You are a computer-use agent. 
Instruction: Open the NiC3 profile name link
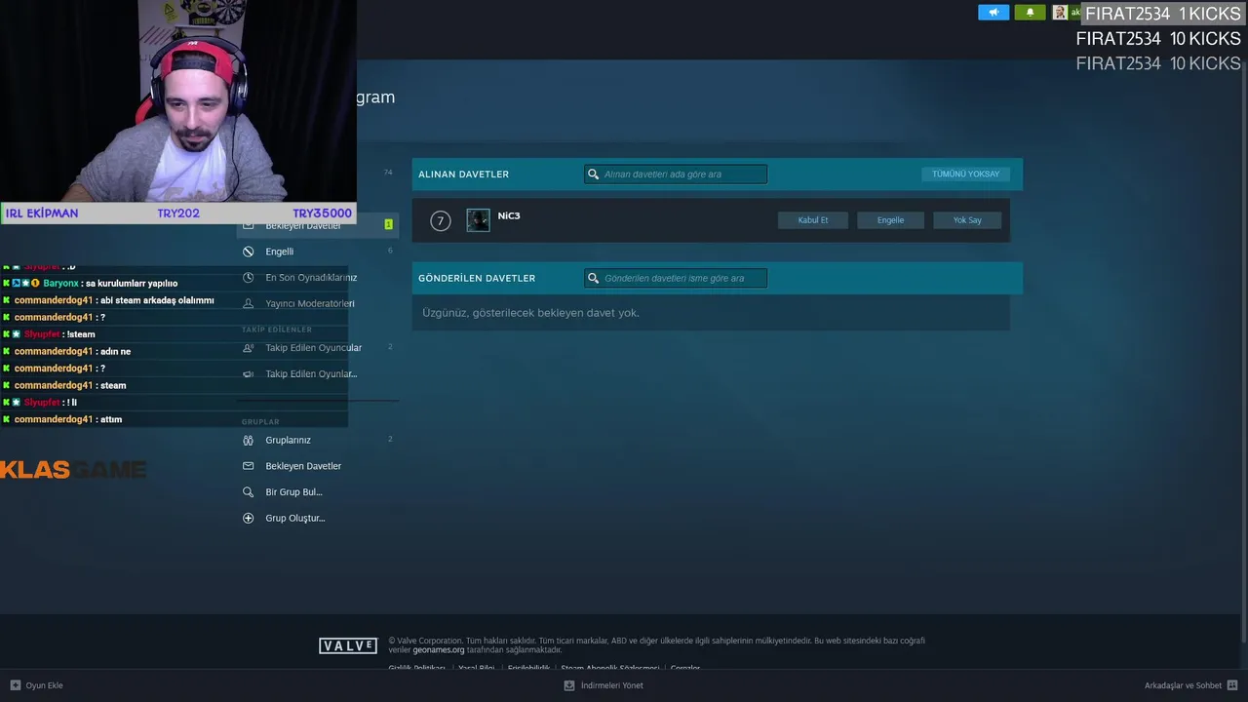tap(509, 216)
